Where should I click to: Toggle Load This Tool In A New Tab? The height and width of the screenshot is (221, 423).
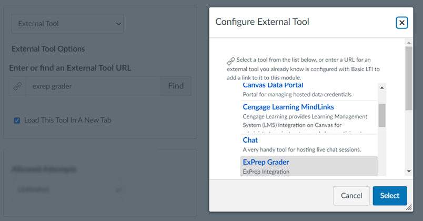point(17,120)
